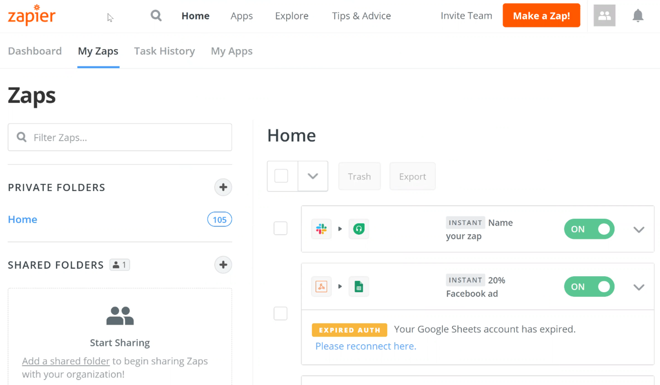Viewport: 660px width, 385px height.
Task: Switch to the My Apps tab
Action: click(232, 51)
